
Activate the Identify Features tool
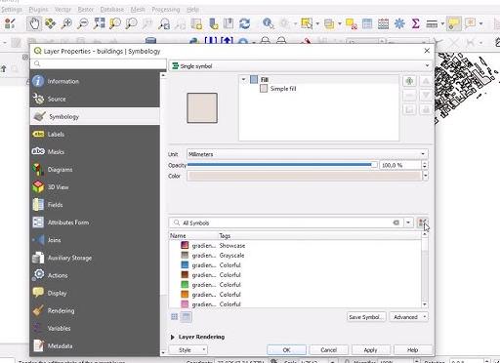268,23
